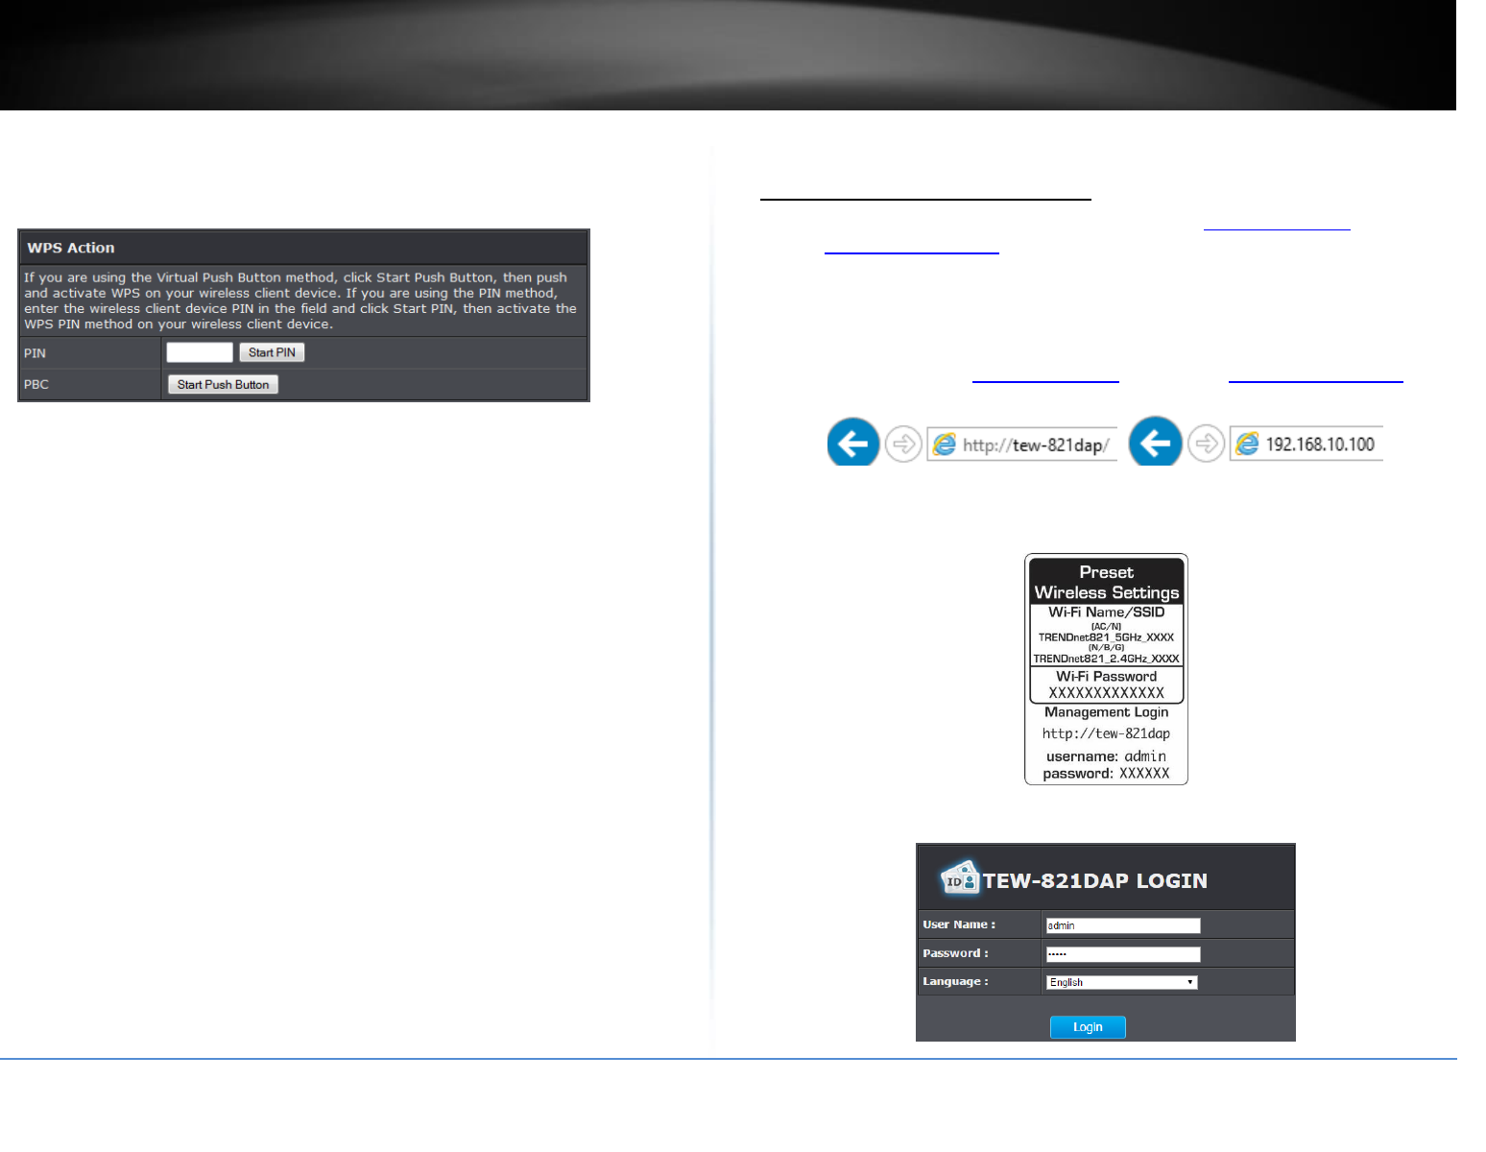The image size is (1486, 1152).
Task: Click TRENDnet821_5GHz_XXXX on the sticker
Action: [x=1106, y=636]
